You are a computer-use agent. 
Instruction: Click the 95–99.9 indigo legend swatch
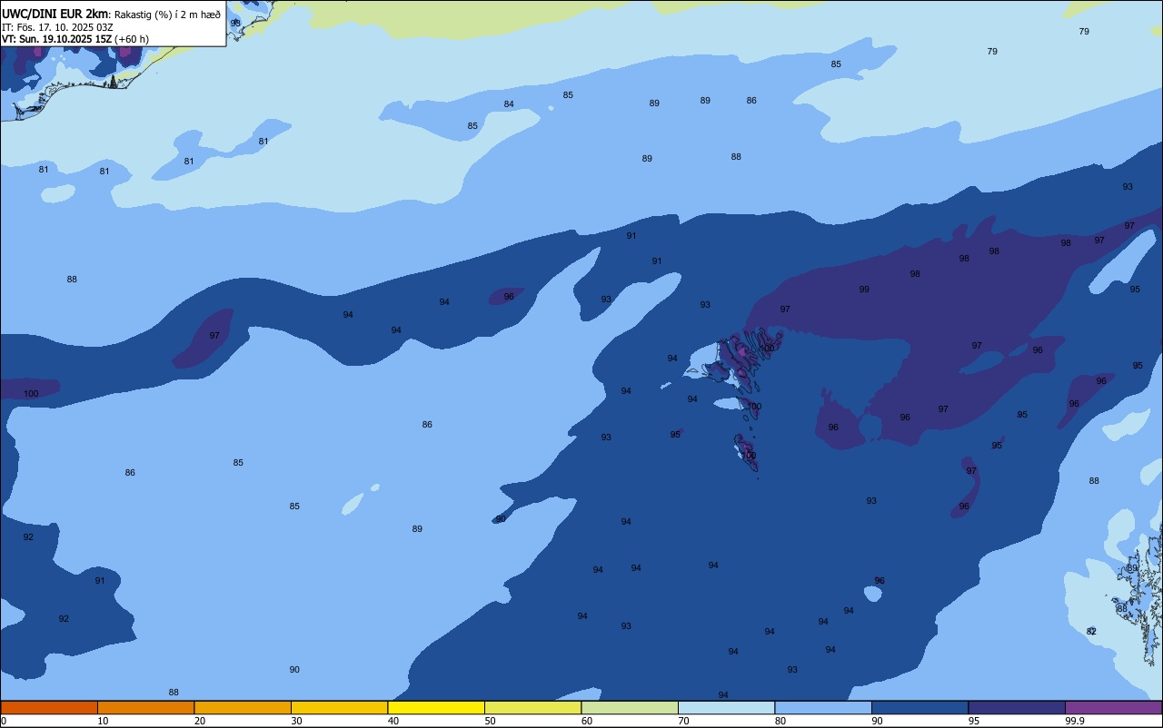coord(1017,707)
